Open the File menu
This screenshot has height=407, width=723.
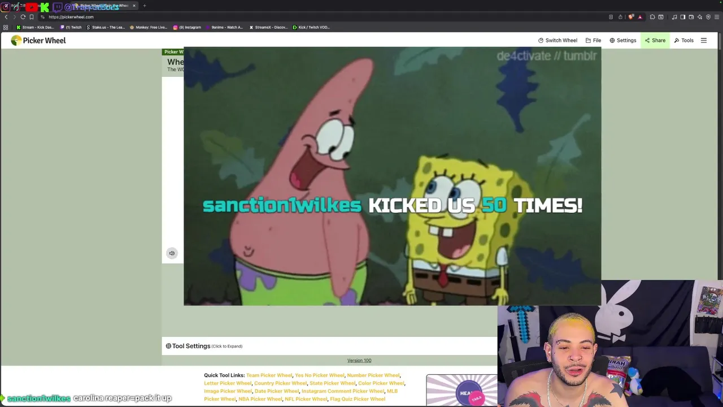click(593, 40)
